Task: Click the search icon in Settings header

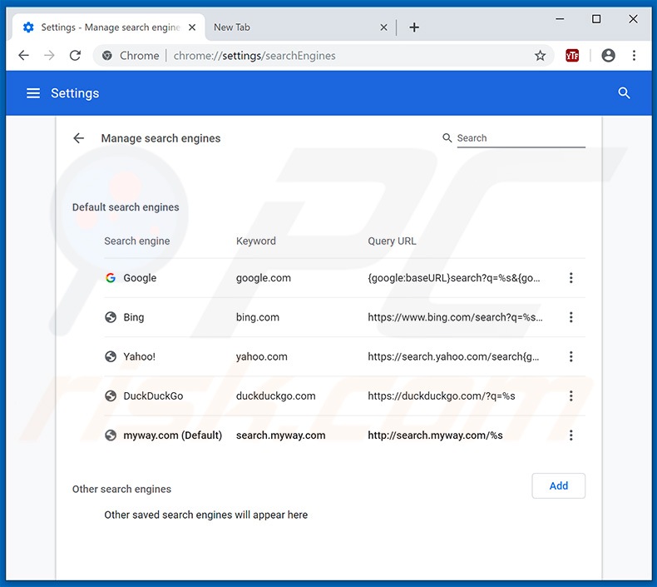Action: [624, 93]
